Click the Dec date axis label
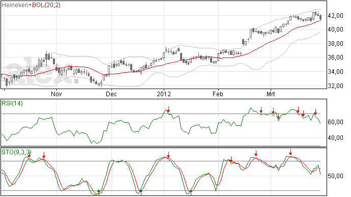 (111, 94)
